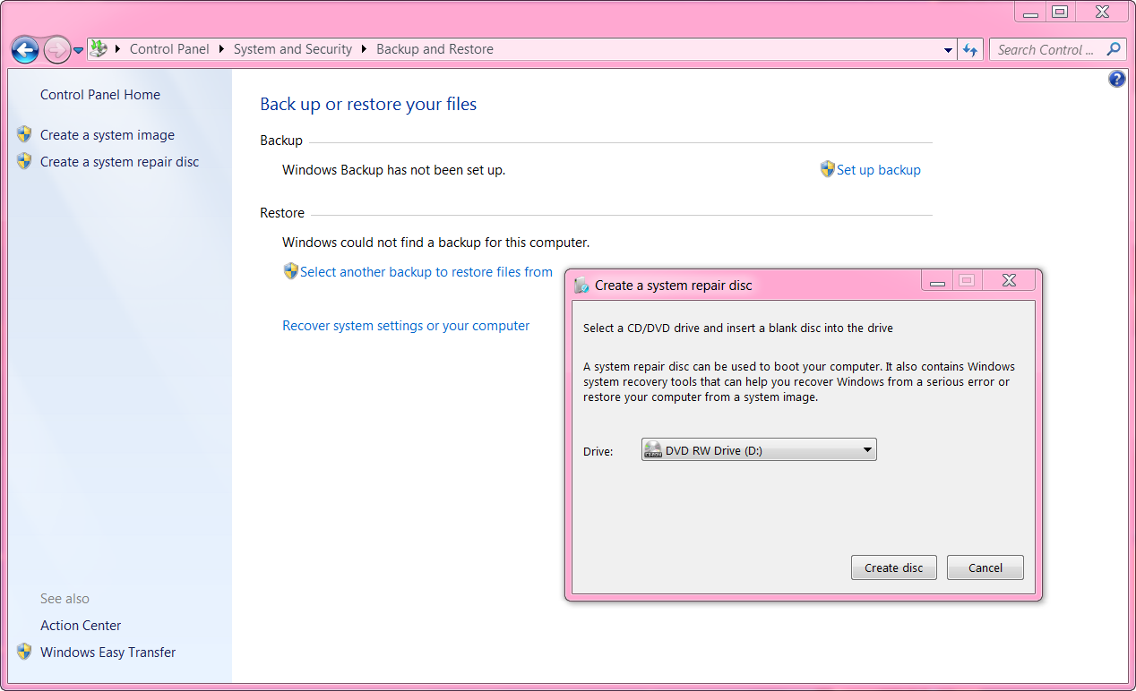Open the Action Center link
Screen dimensions: 1136x691
(x=81, y=626)
